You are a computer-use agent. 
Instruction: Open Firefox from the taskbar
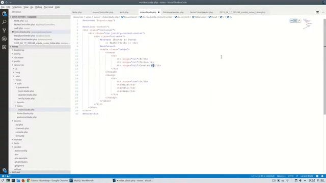23,180
